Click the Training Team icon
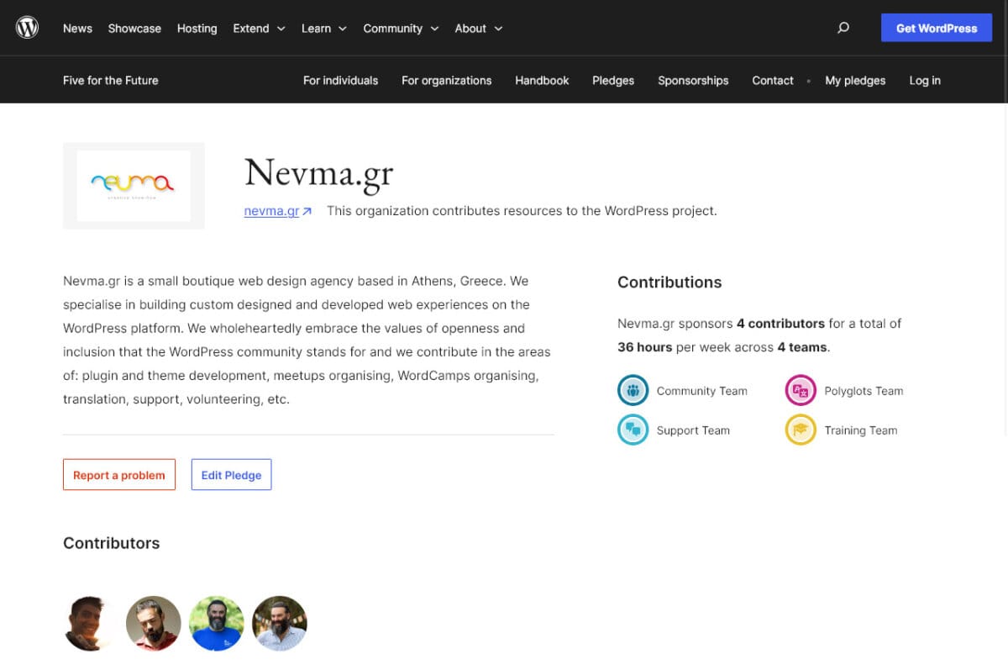Viewport: 1008px width, 670px height. [801, 430]
